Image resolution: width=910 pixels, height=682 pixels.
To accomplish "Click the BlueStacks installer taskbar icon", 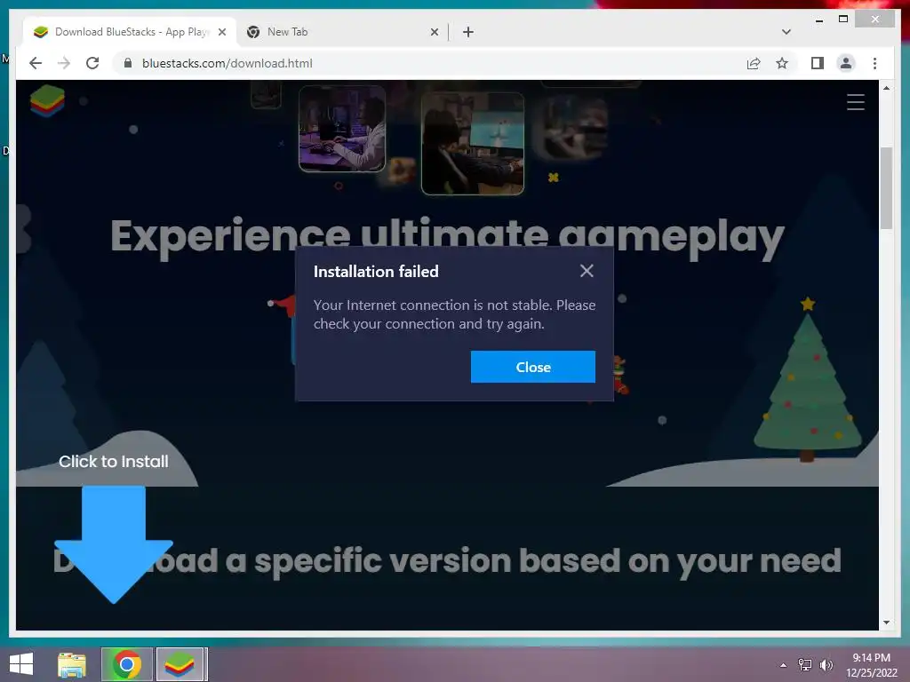I will coord(180,664).
